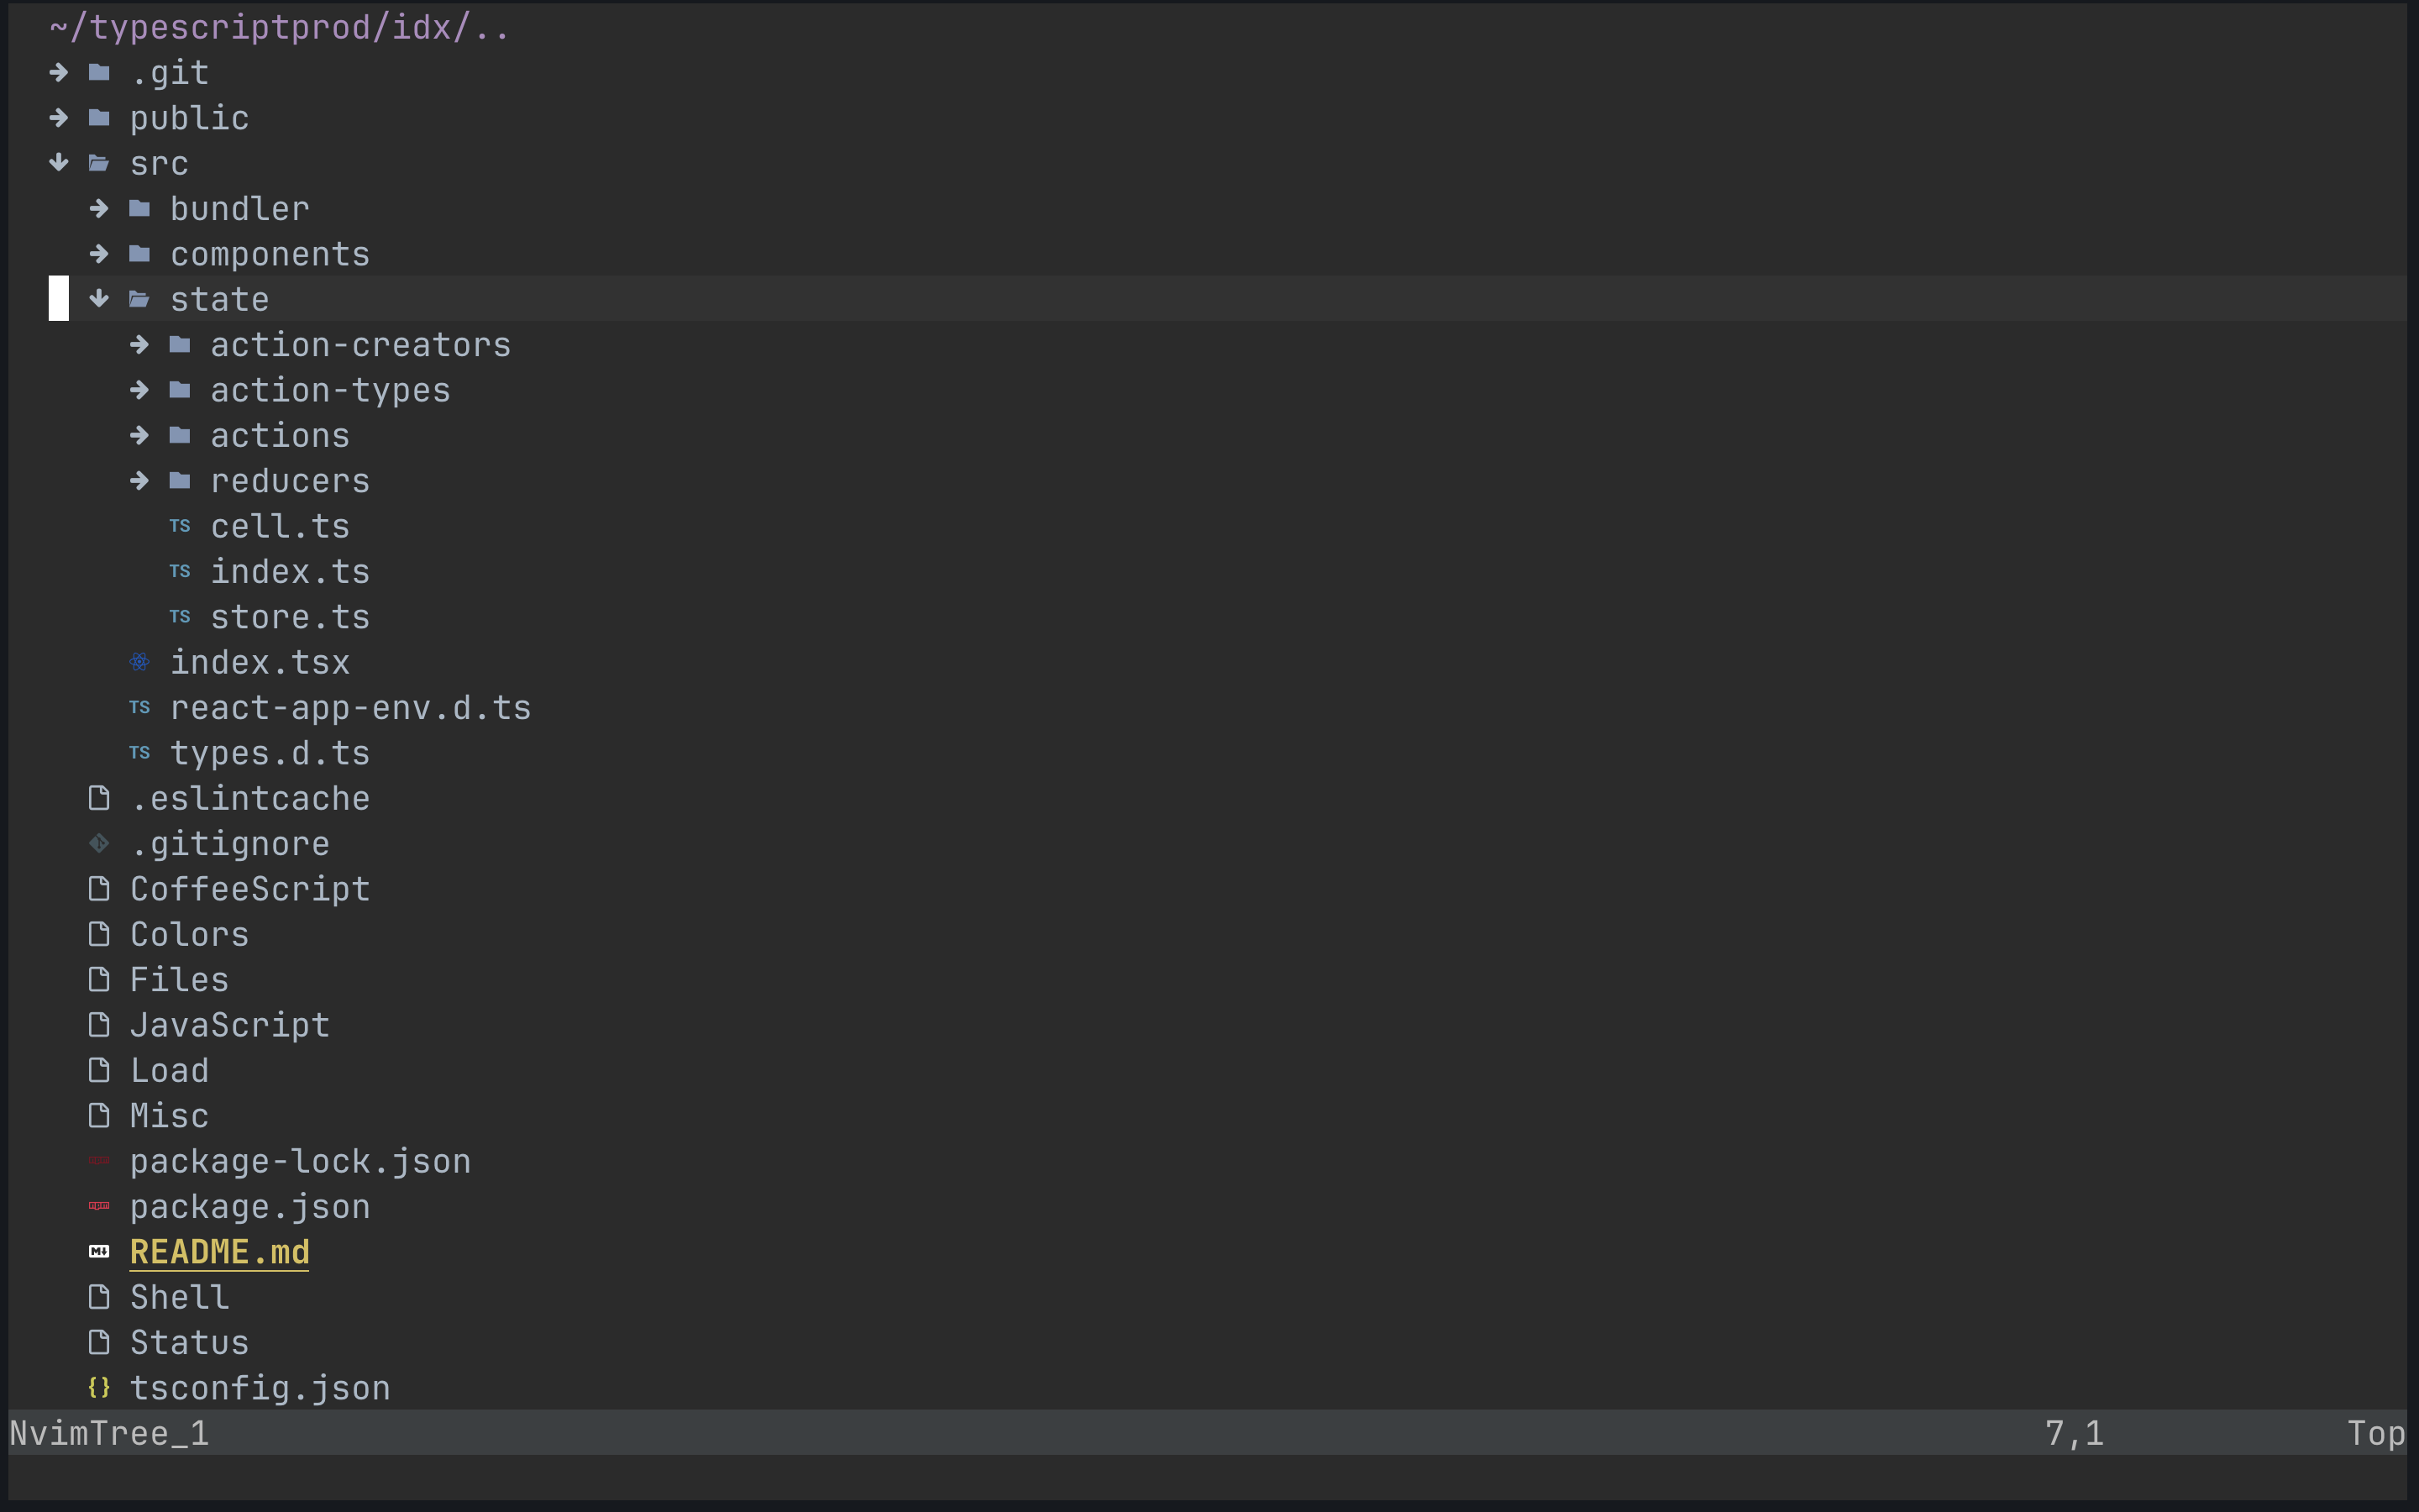
Task: Click the TS icon next to cell.ts
Action: [x=180, y=526]
